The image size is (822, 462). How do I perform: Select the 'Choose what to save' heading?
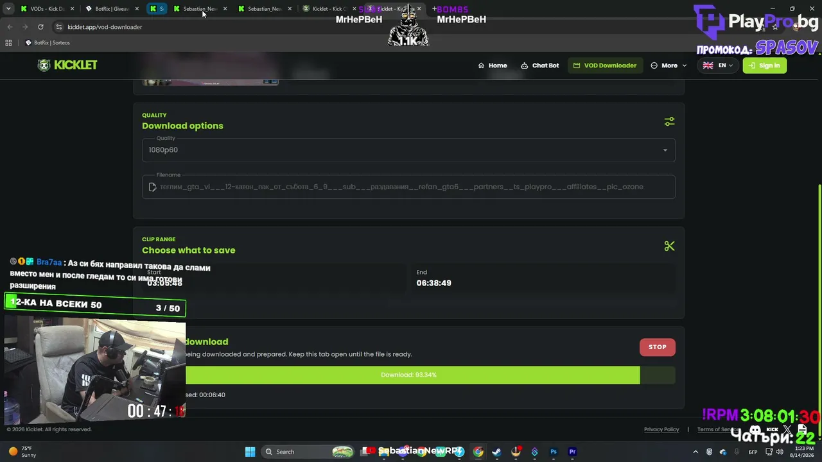189,250
